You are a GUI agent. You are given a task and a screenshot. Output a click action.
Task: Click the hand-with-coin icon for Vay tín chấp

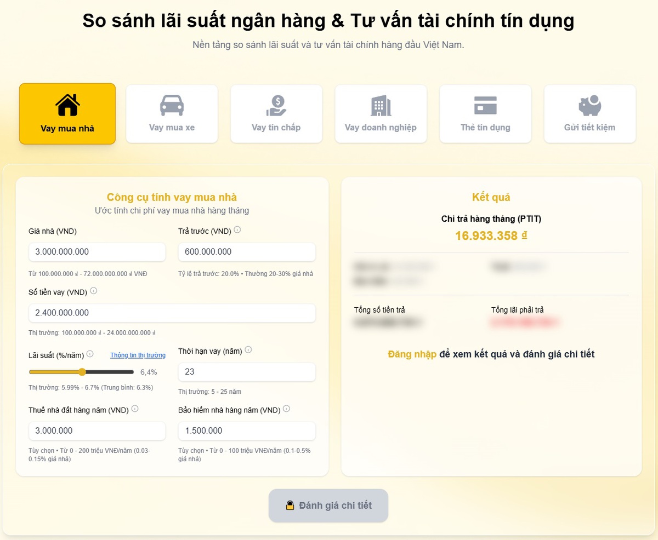tap(276, 105)
